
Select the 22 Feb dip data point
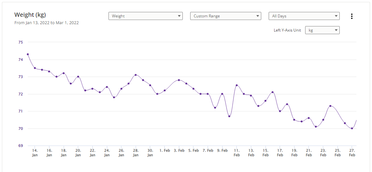tap(316, 127)
